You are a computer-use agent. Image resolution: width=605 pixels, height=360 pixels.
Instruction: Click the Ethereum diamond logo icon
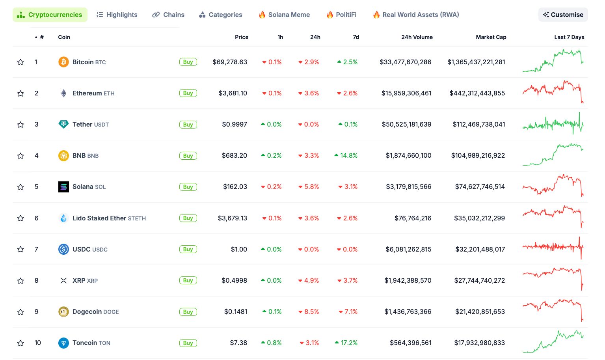[63, 93]
